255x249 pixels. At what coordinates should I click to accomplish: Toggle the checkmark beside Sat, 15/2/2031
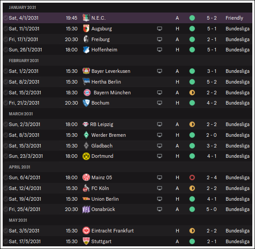tap(6, 93)
